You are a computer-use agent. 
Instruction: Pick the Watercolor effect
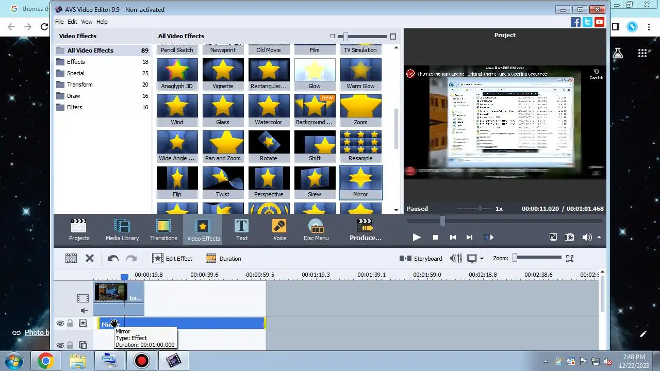tap(269, 110)
